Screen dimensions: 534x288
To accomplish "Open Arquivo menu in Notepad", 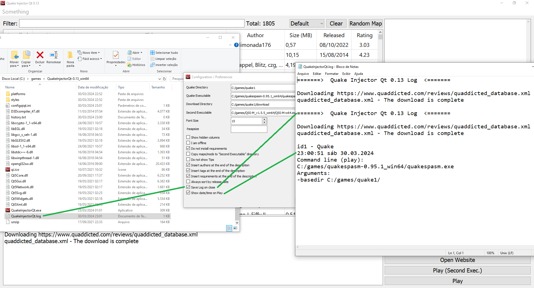I will tap(303, 74).
